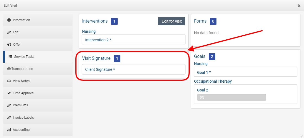Open the Client Signature item

pos(134,69)
